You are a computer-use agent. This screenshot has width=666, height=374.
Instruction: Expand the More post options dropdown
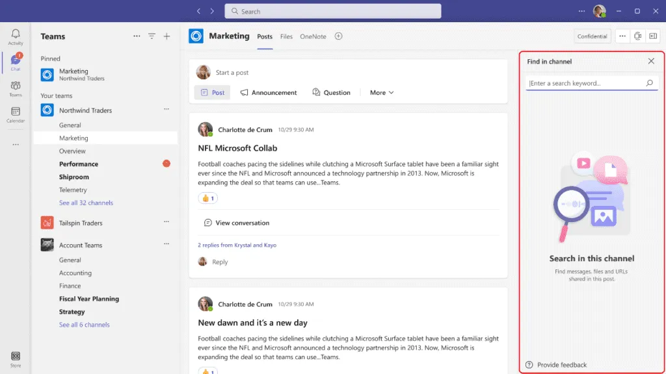coord(380,92)
